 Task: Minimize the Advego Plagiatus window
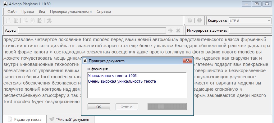247,4
